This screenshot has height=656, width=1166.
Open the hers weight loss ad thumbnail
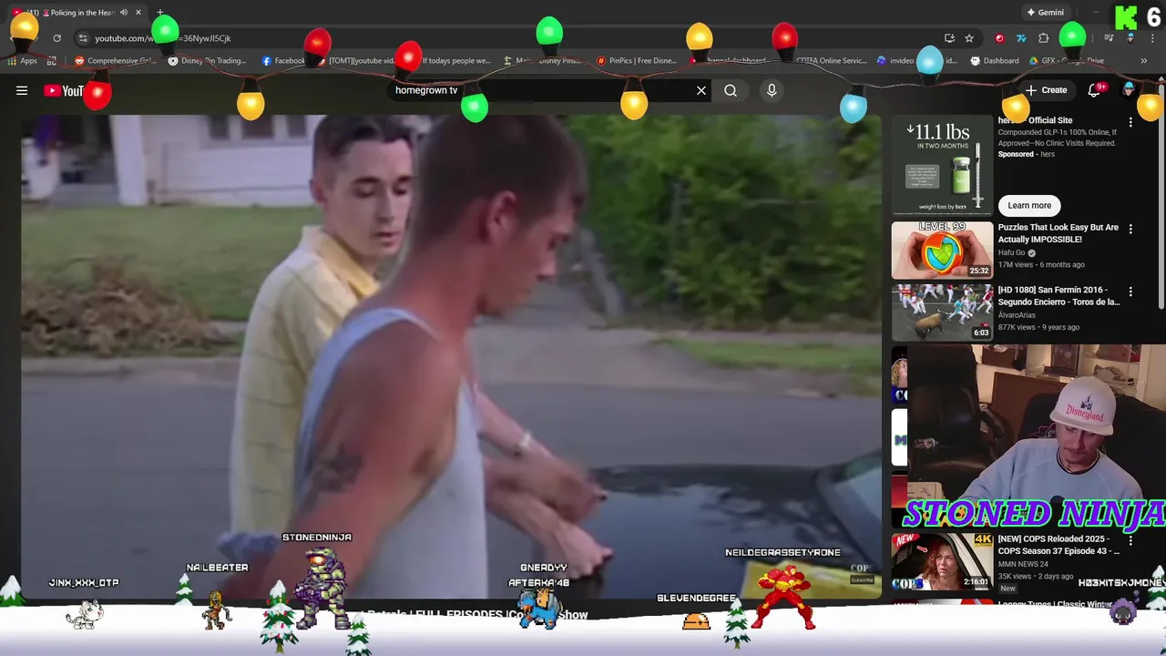942,166
